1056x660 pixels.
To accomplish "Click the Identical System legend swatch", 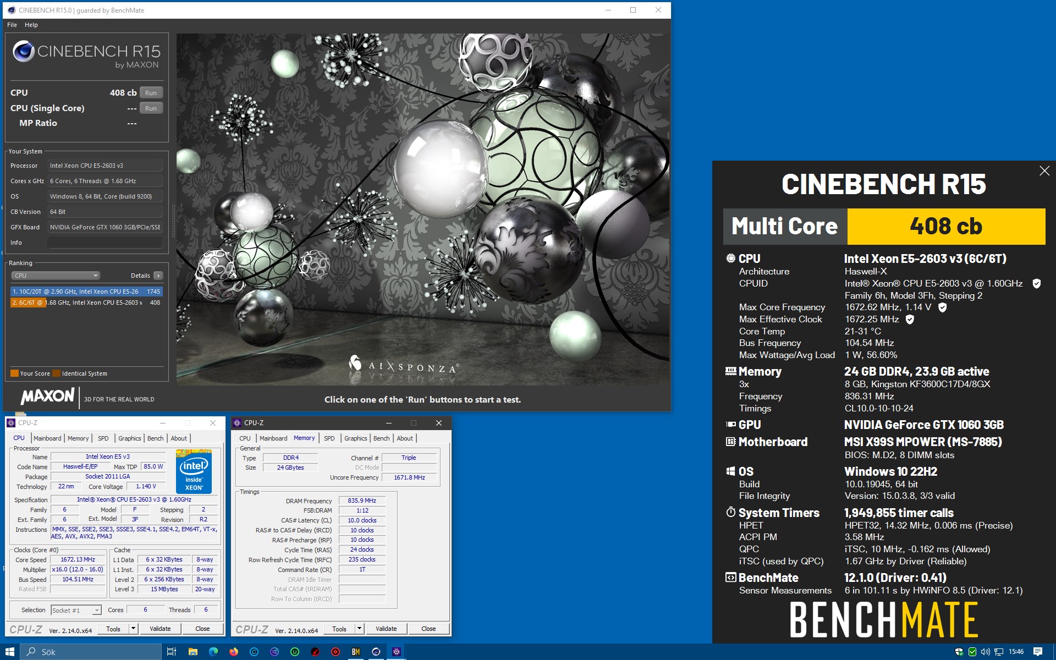I will 56,373.
